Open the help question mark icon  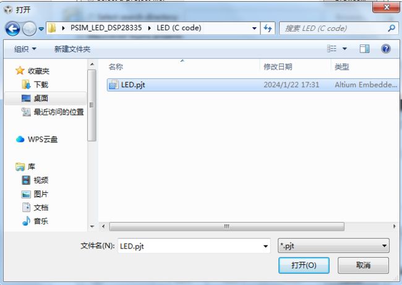pyautogui.click(x=385, y=49)
